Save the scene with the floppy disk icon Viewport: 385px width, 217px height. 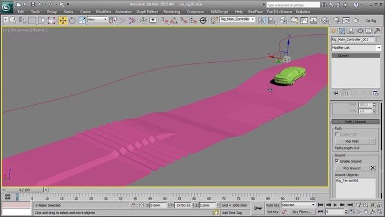click(x=33, y=4)
